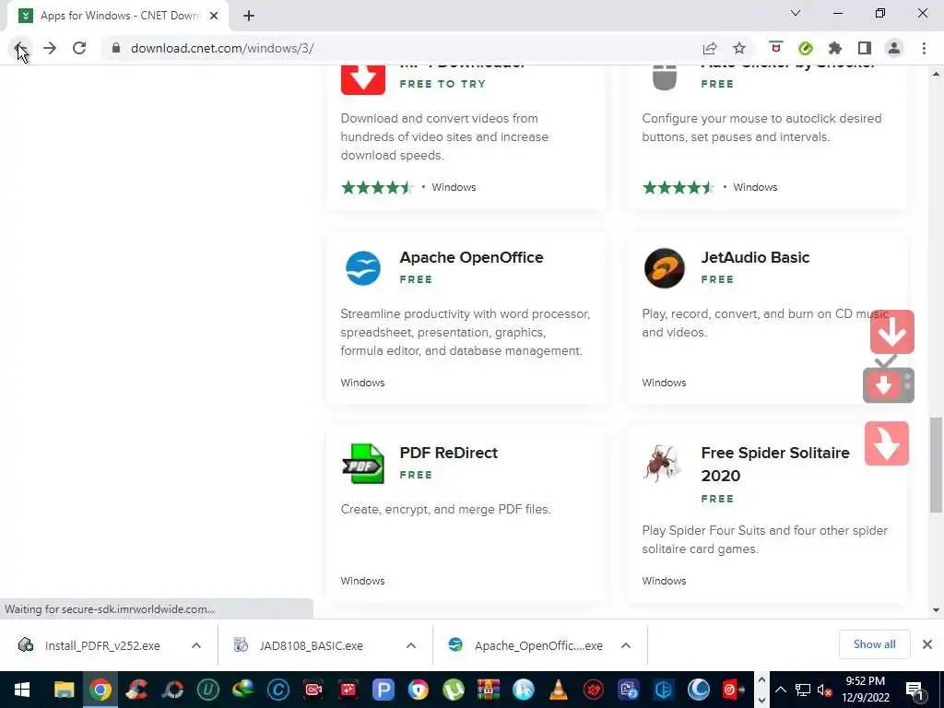This screenshot has height=708, width=944.
Task: Open the tab search chevron
Action: [x=796, y=13]
